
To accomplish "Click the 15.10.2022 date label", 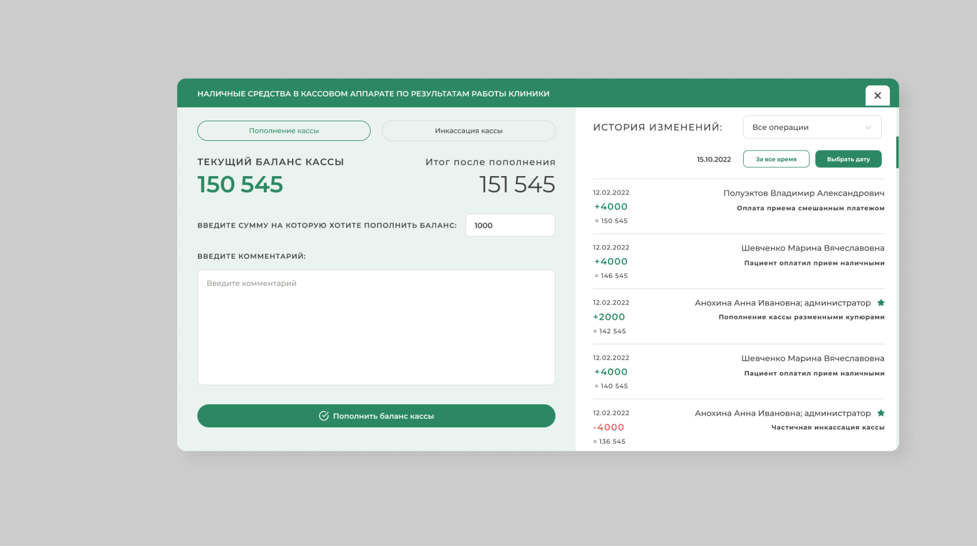I will click(714, 159).
